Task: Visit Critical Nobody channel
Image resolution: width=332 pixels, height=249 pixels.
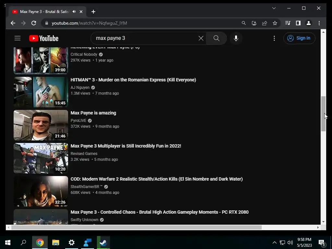Action: (84, 54)
